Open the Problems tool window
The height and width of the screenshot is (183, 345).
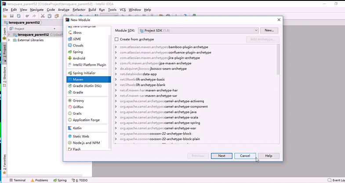coord(39,180)
